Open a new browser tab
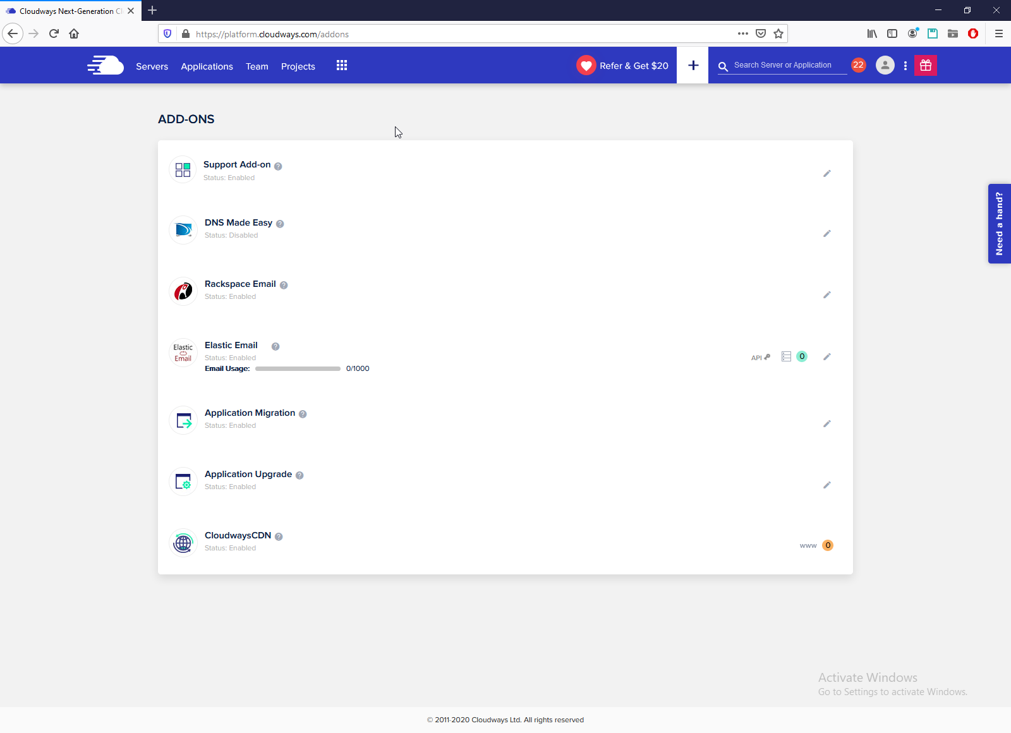 coord(152,10)
